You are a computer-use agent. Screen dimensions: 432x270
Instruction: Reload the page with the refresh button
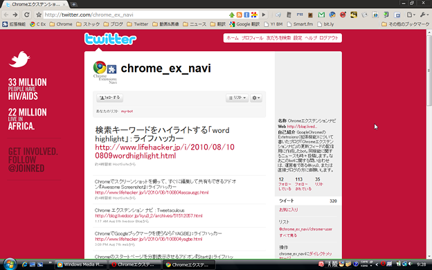coord(27,15)
